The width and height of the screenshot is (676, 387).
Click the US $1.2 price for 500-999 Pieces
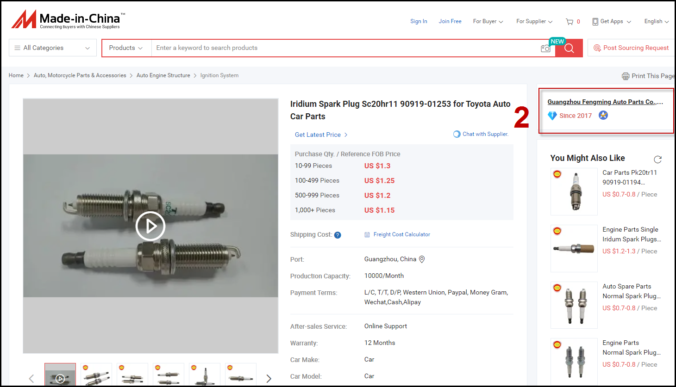377,196
